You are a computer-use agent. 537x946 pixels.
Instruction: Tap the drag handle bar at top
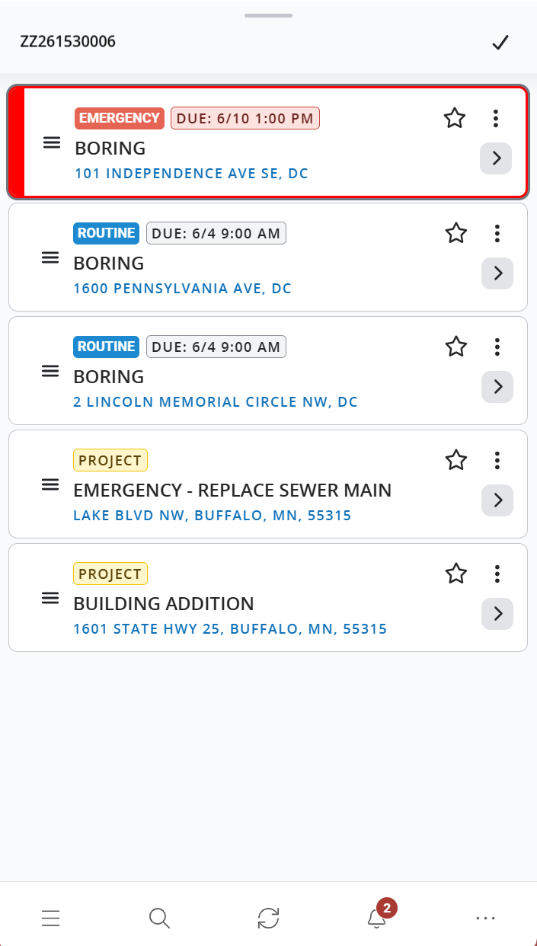[268, 15]
